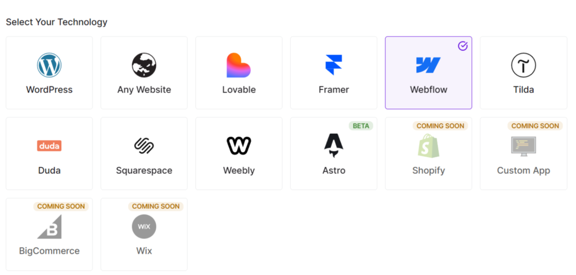Image resolution: width=576 pixels, height=275 pixels.
Task: Click the Webflow selected checkmark
Action: 462,46
